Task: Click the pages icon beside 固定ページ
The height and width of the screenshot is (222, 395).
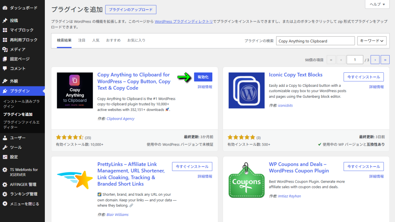Action: coord(5,59)
